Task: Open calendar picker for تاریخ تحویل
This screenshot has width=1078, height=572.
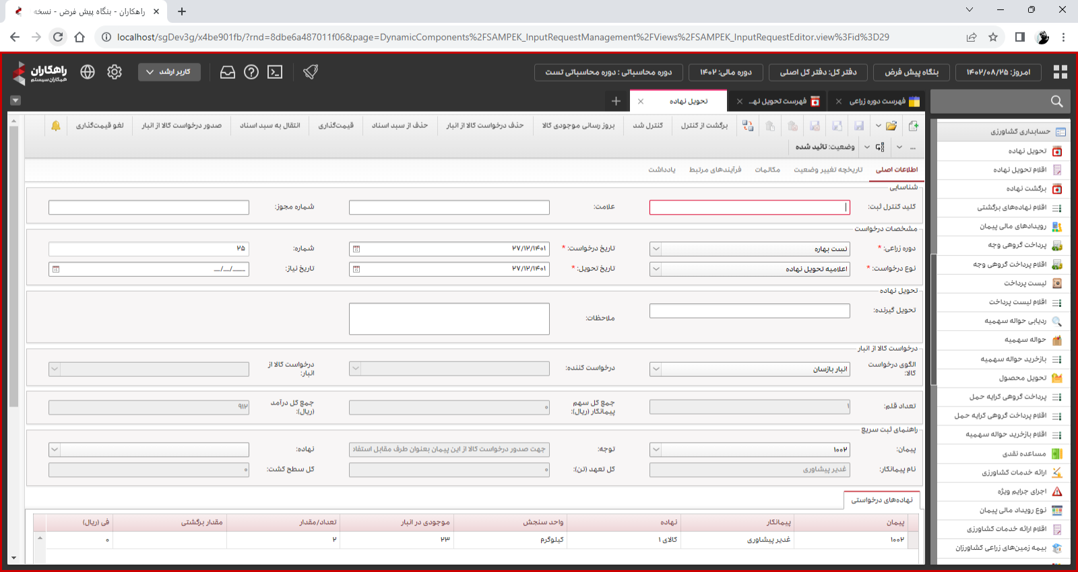Action: pos(356,269)
